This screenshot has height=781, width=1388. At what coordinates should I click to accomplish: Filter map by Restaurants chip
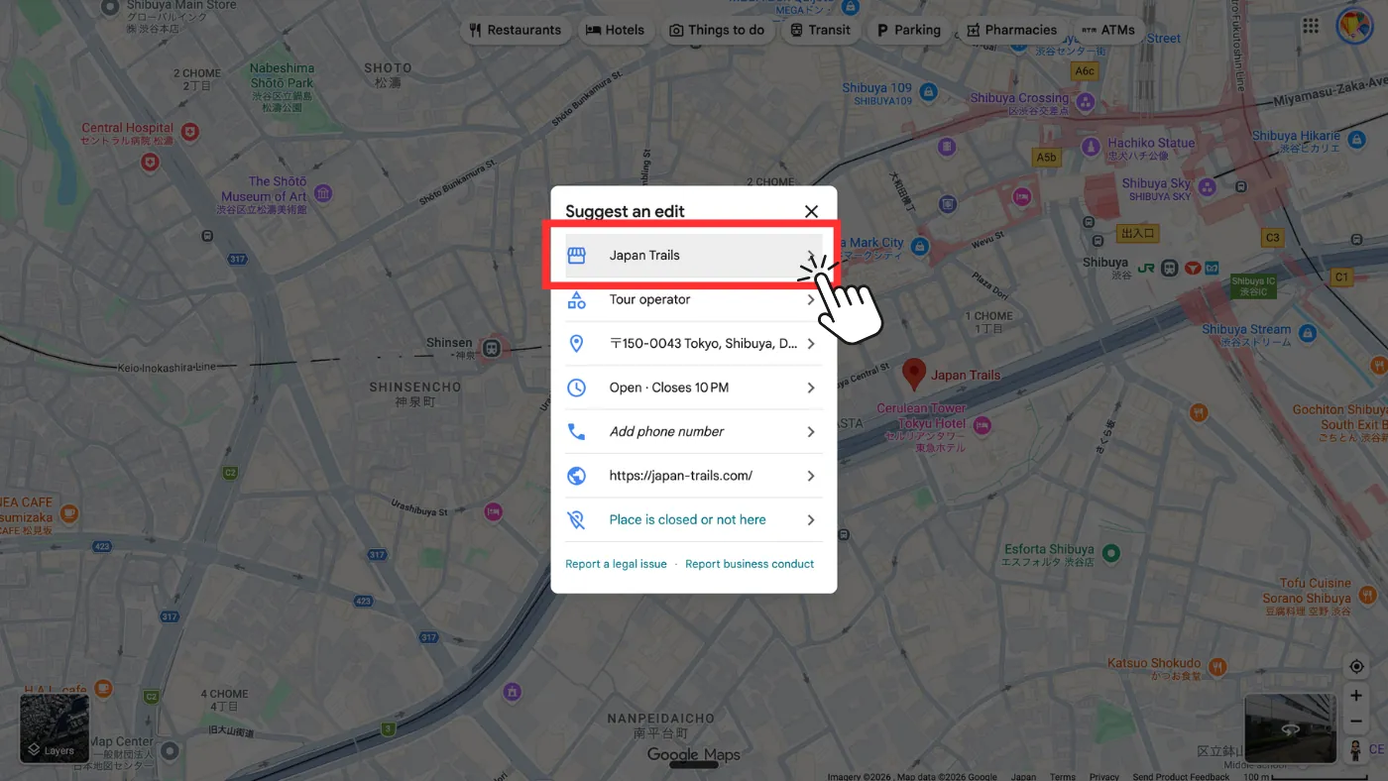(516, 30)
